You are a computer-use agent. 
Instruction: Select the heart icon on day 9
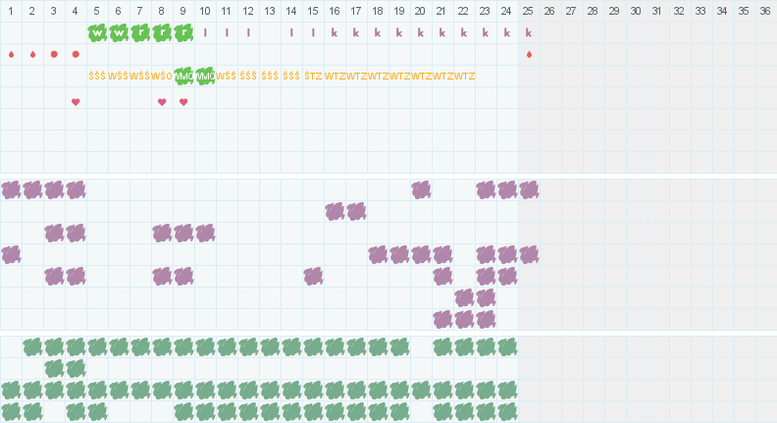pos(183,101)
